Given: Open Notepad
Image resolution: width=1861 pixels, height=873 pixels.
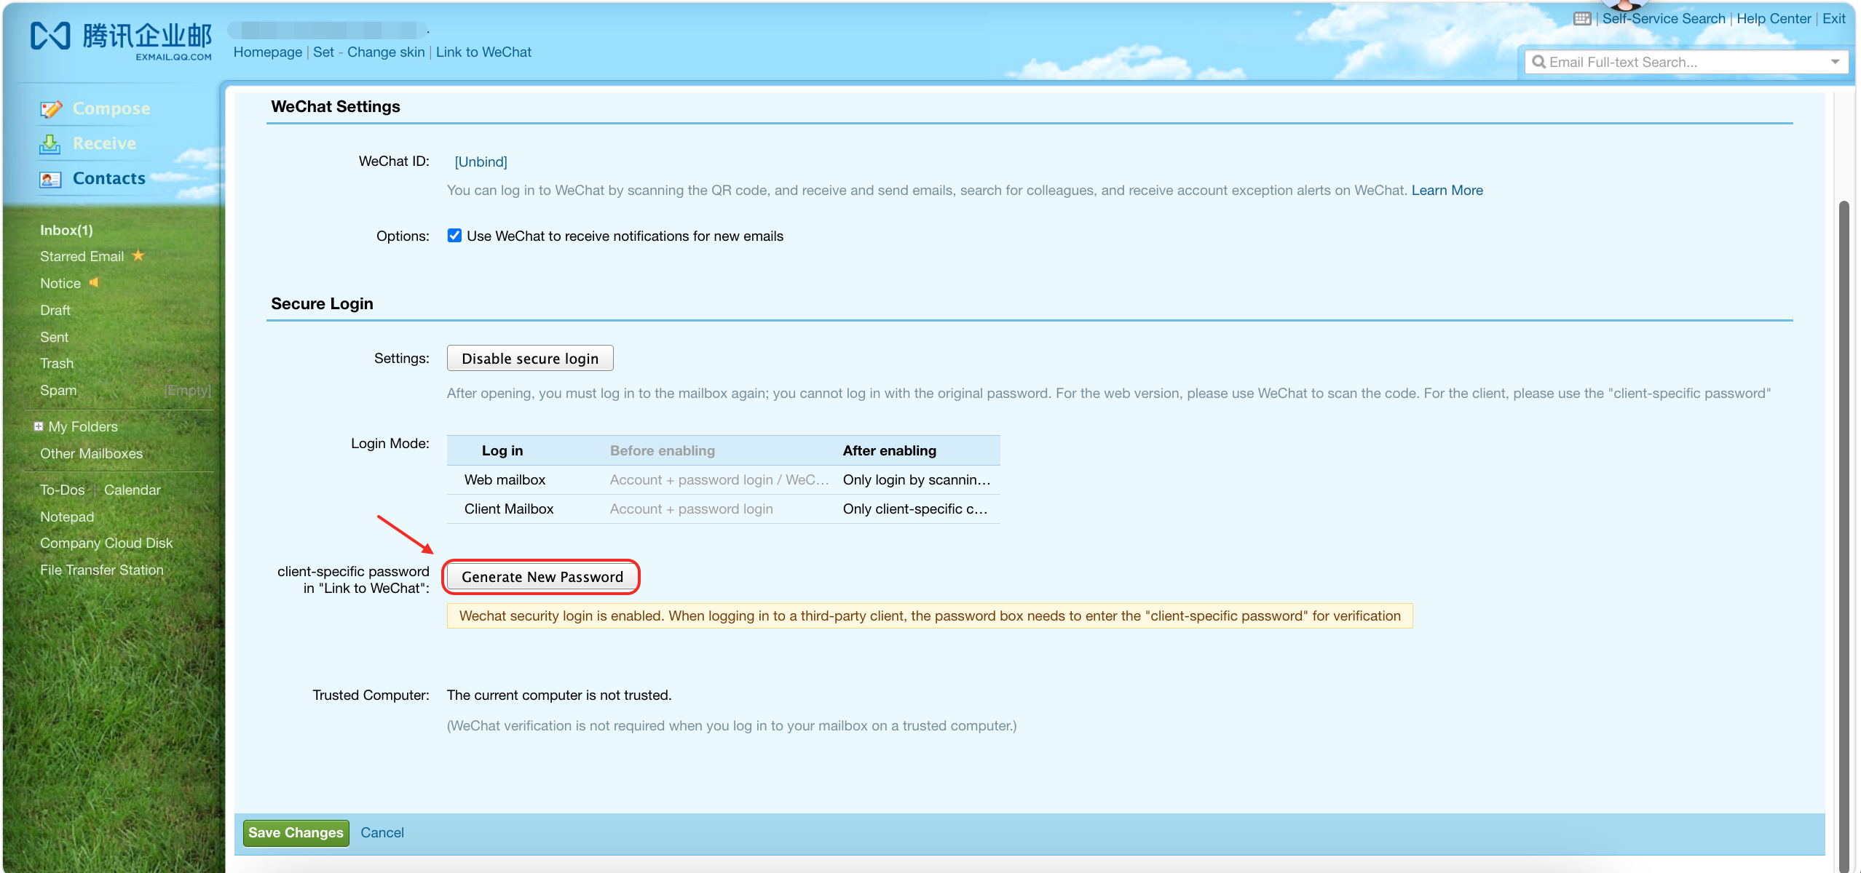Looking at the screenshot, I should pos(67,517).
